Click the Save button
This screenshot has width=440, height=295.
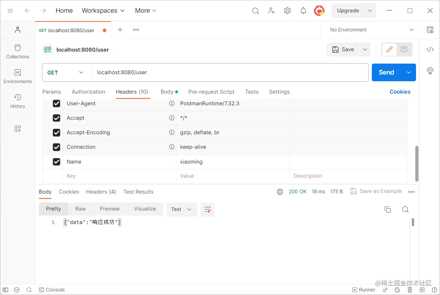click(343, 49)
